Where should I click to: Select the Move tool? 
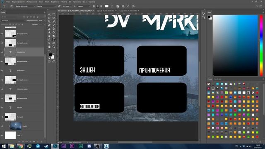coord(49,14)
